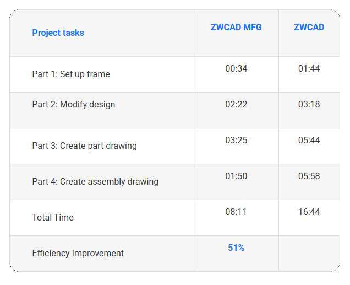This screenshot has width=350, height=285.
Task: Click the 00:34 time cell
Action: (x=236, y=69)
